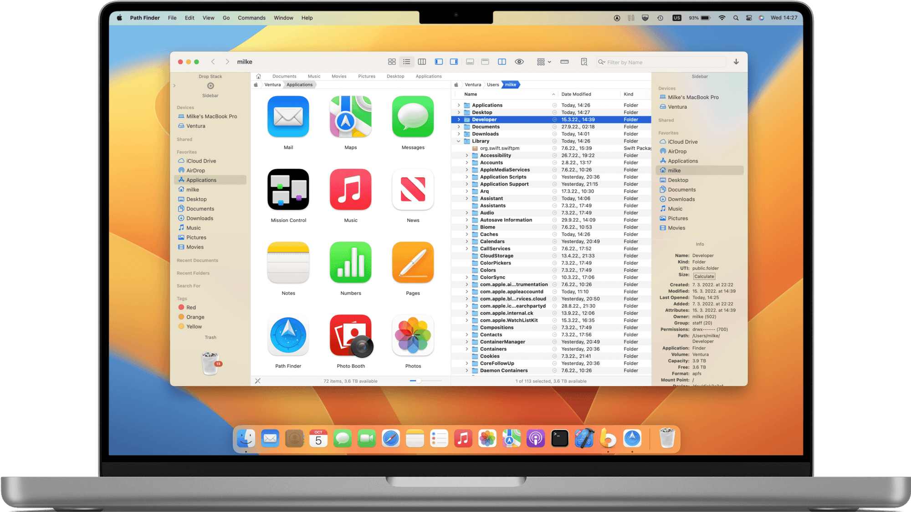Open Terminal from the Dock
Image resolution: width=911 pixels, height=512 pixels.
pyautogui.click(x=559, y=439)
